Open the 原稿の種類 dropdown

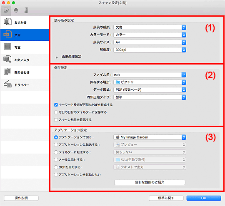(x=150, y=27)
